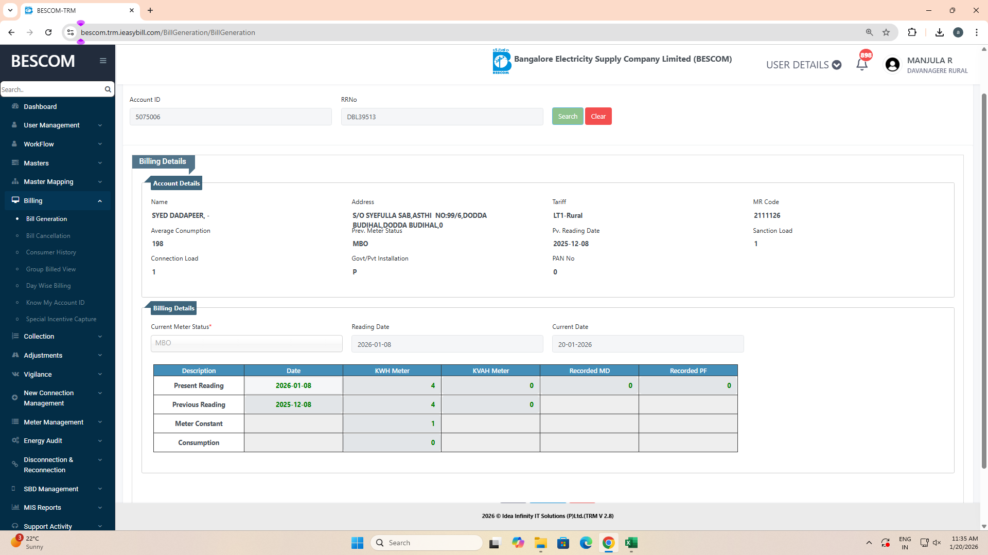Image resolution: width=988 pixels, height=555 pixels.
Task: Toggle the sidebar hamburger menu icon
Action: pyautogui.click(x=103, y=61)
